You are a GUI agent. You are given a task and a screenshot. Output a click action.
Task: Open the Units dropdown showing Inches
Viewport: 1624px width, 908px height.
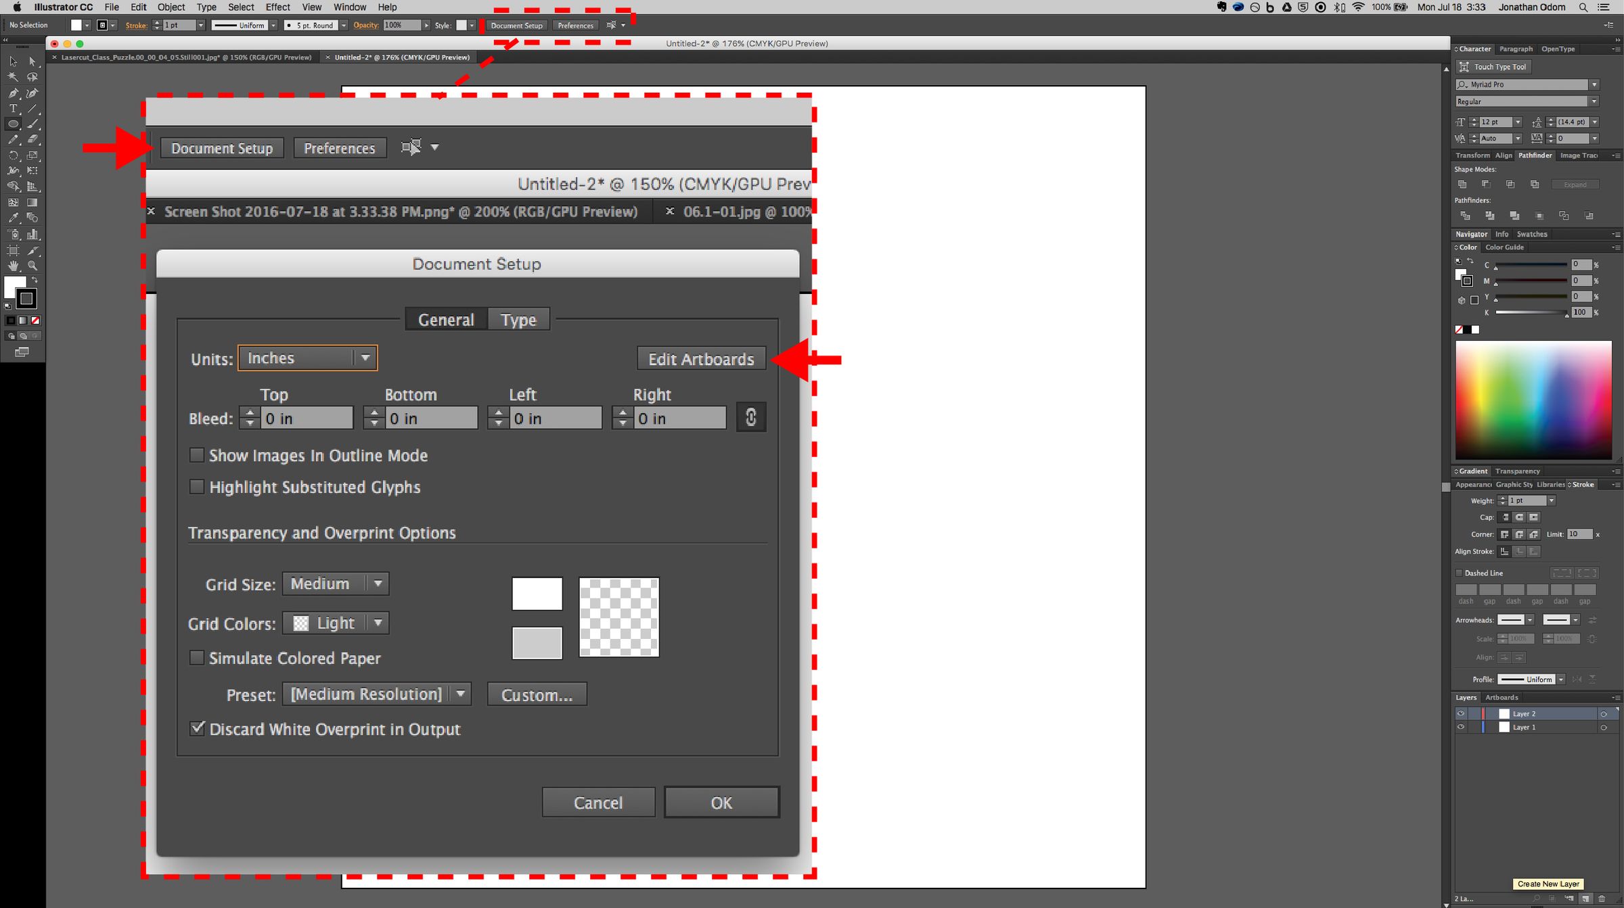click(x=307, y=358)
